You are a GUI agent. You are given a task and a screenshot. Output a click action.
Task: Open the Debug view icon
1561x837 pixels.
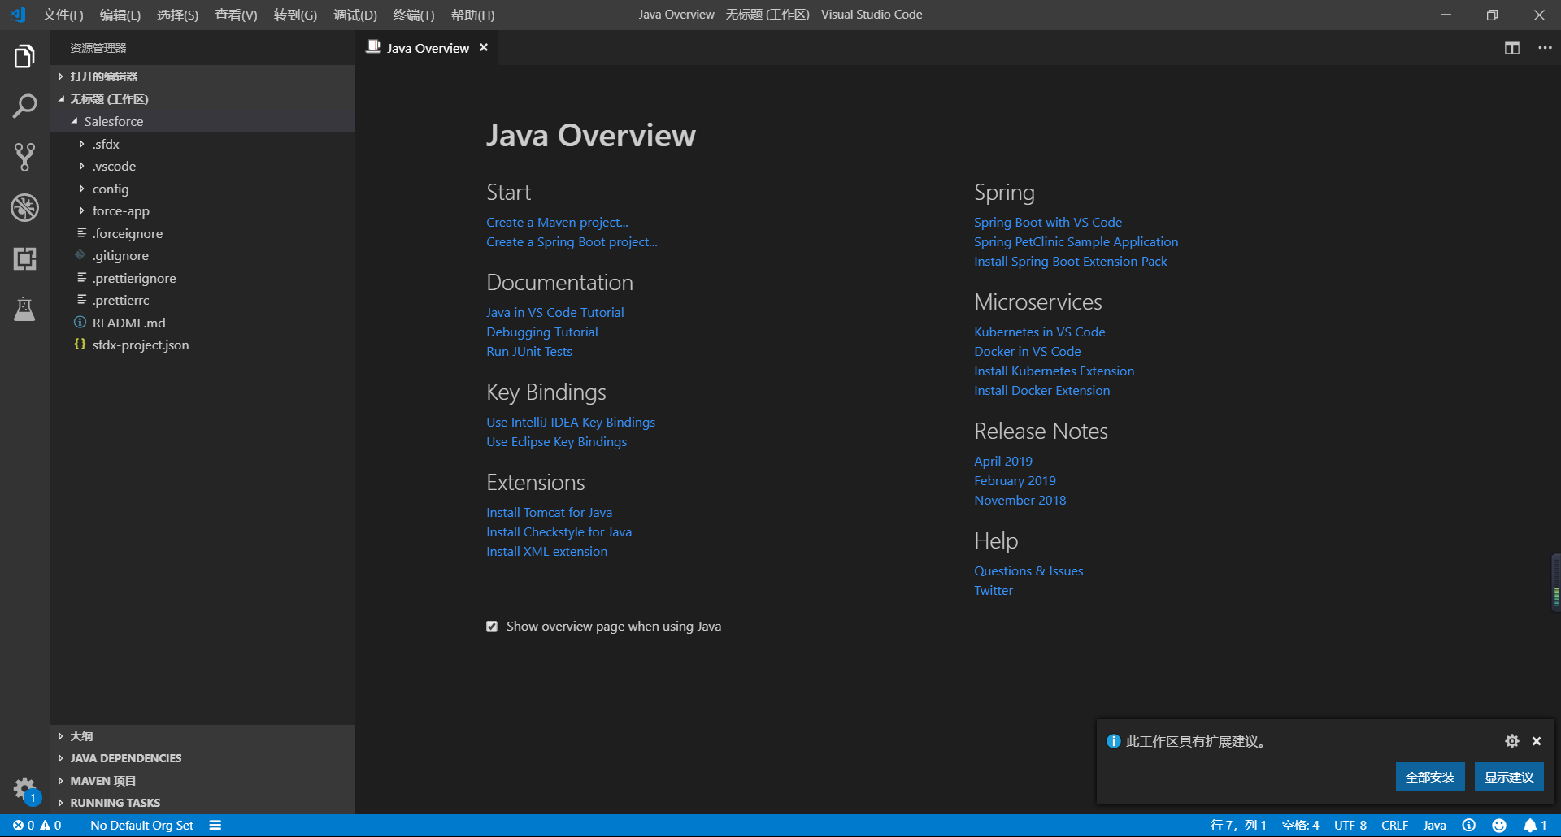[24, 208]
